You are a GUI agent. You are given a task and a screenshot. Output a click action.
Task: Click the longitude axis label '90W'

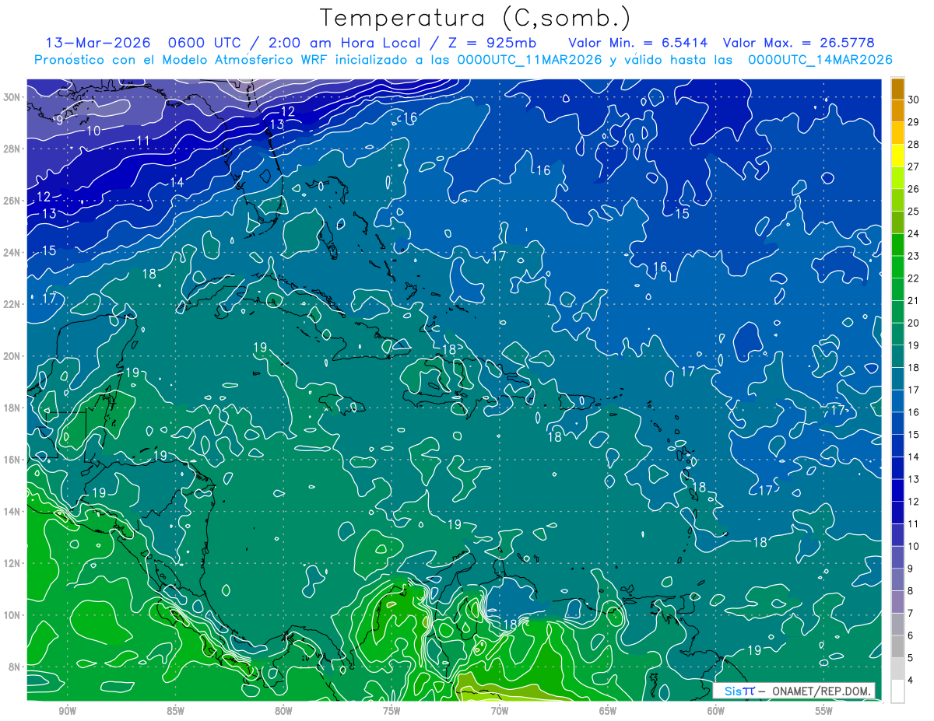(x=67, y=711)
